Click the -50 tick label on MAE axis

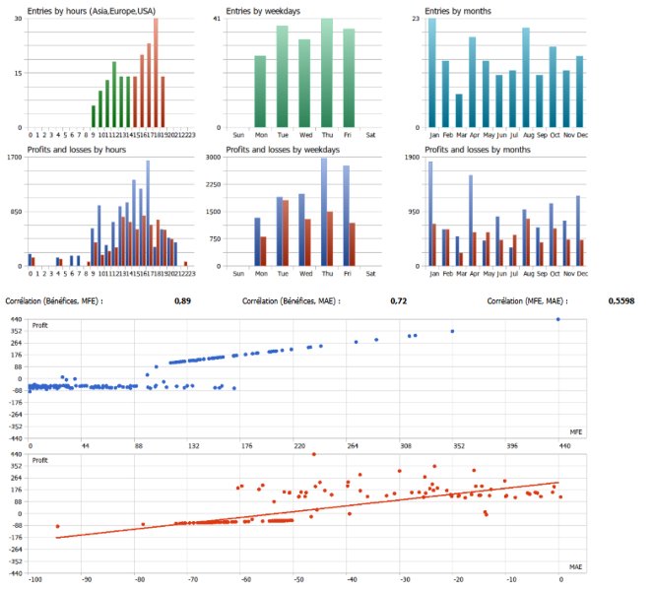pos(298,580)
